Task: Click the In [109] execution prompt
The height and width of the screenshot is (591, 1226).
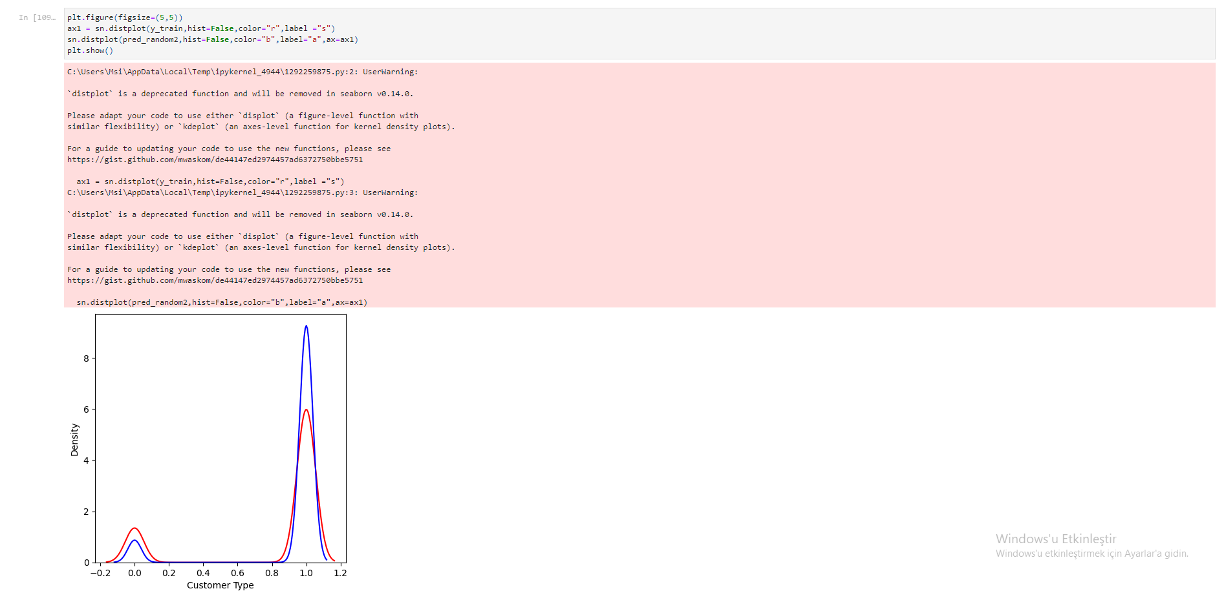Action: point(38,17)
